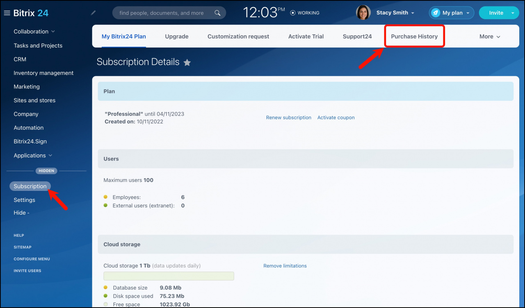Click the Renew subscription link
The image size is (525, 308).
(x=289, y=118)
